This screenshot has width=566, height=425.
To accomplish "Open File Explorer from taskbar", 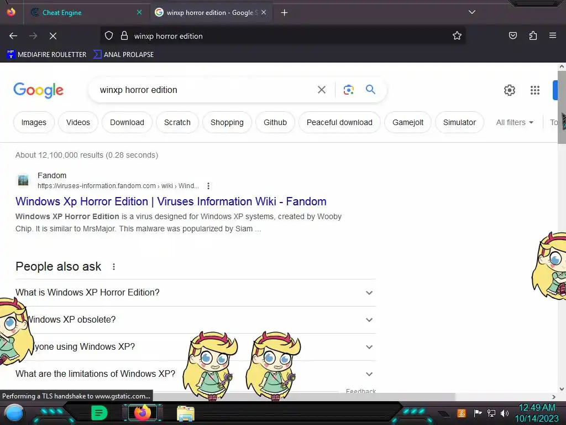I will click(x=186, y=413).
